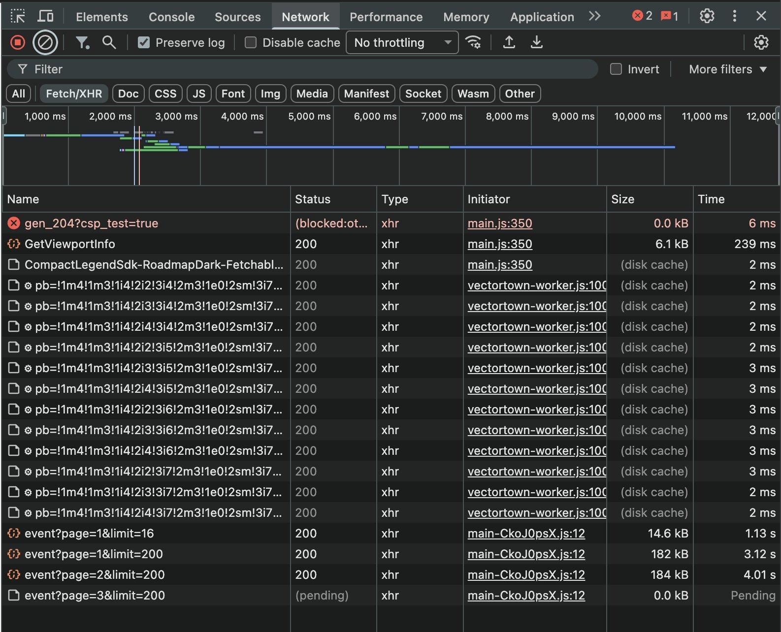Click document icon beside CompactLegendSdk request
This screenshot has height=632, width=781.
[14, 265]
